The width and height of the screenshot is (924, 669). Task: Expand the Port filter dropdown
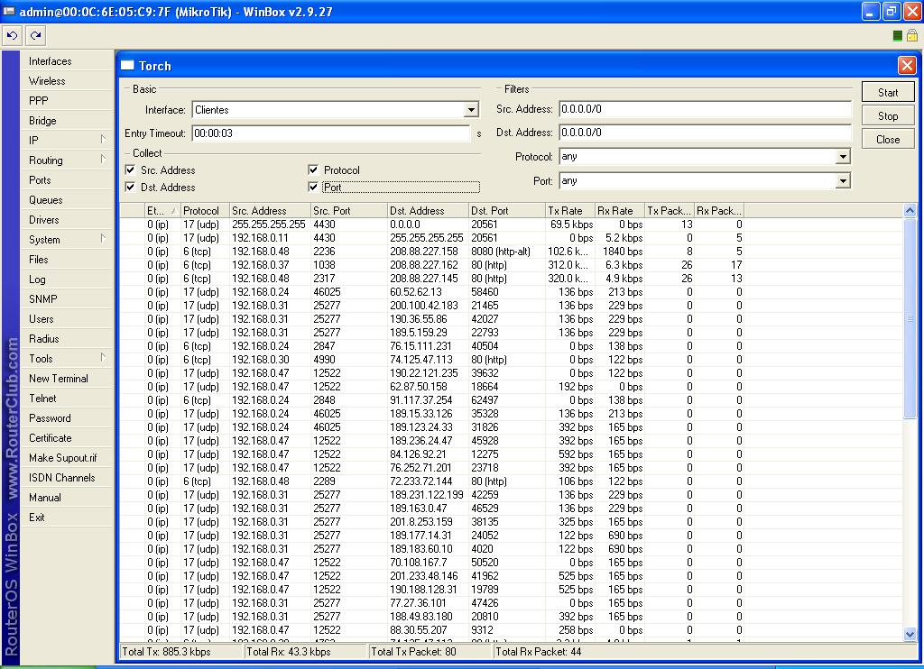[x=843, y=181]
